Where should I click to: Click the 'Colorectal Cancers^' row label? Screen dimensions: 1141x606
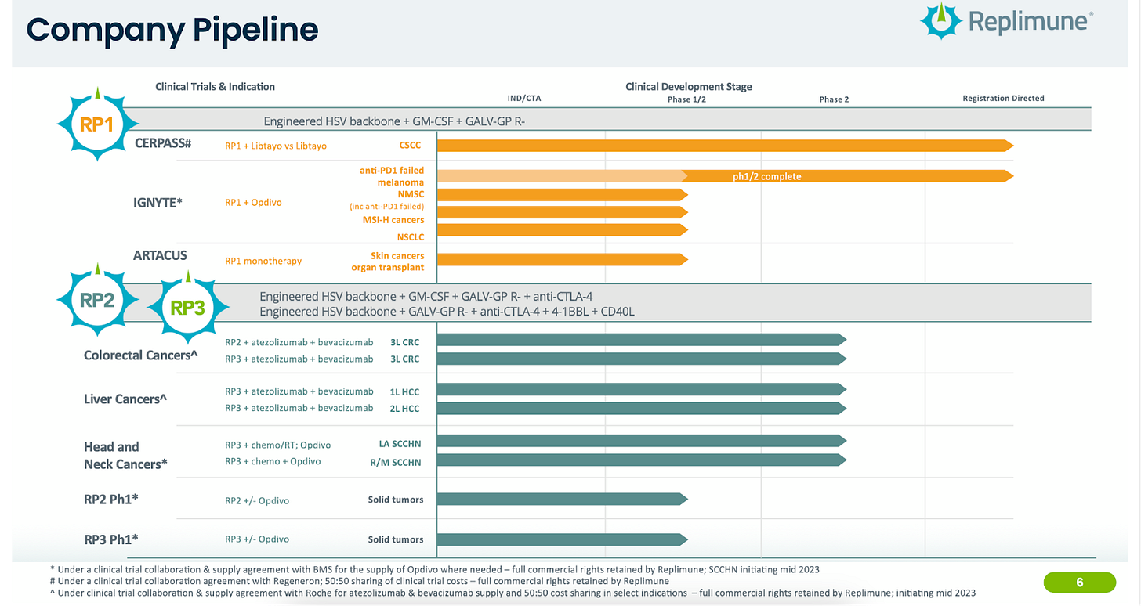click(x=139, y=355)
